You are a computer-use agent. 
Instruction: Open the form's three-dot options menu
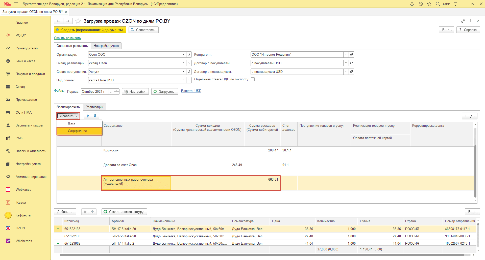tap(471, 21)
